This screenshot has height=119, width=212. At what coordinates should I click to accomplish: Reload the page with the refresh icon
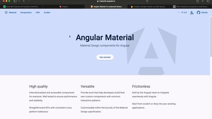tap(147, 1)
